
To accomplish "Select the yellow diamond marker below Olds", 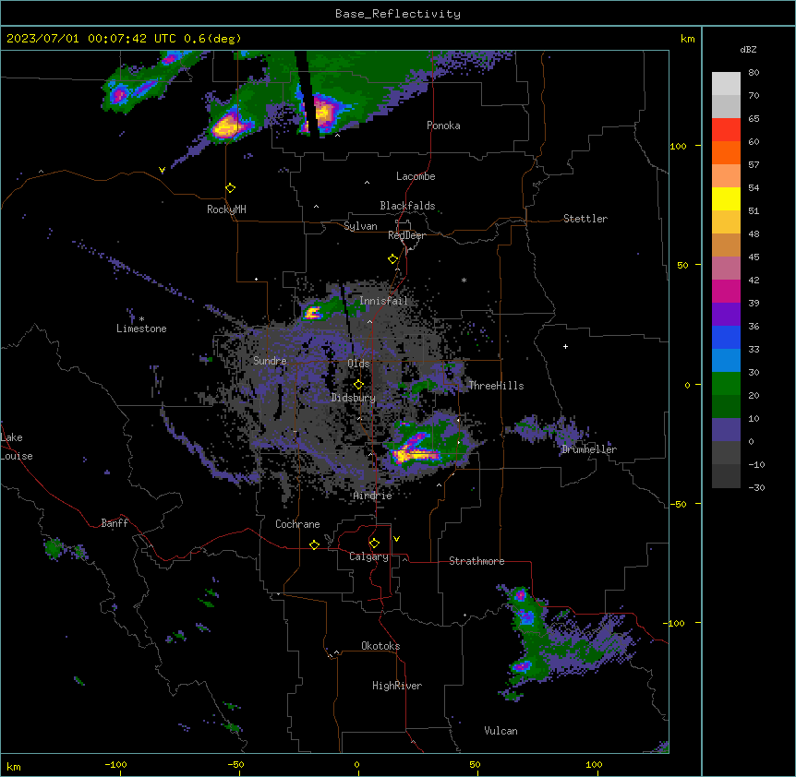I will pyautogui.click(x=359, y=385).
